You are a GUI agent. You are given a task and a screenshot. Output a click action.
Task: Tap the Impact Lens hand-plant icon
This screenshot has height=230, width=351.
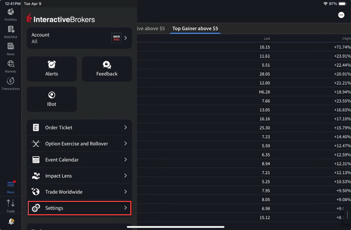click(36, 176)
